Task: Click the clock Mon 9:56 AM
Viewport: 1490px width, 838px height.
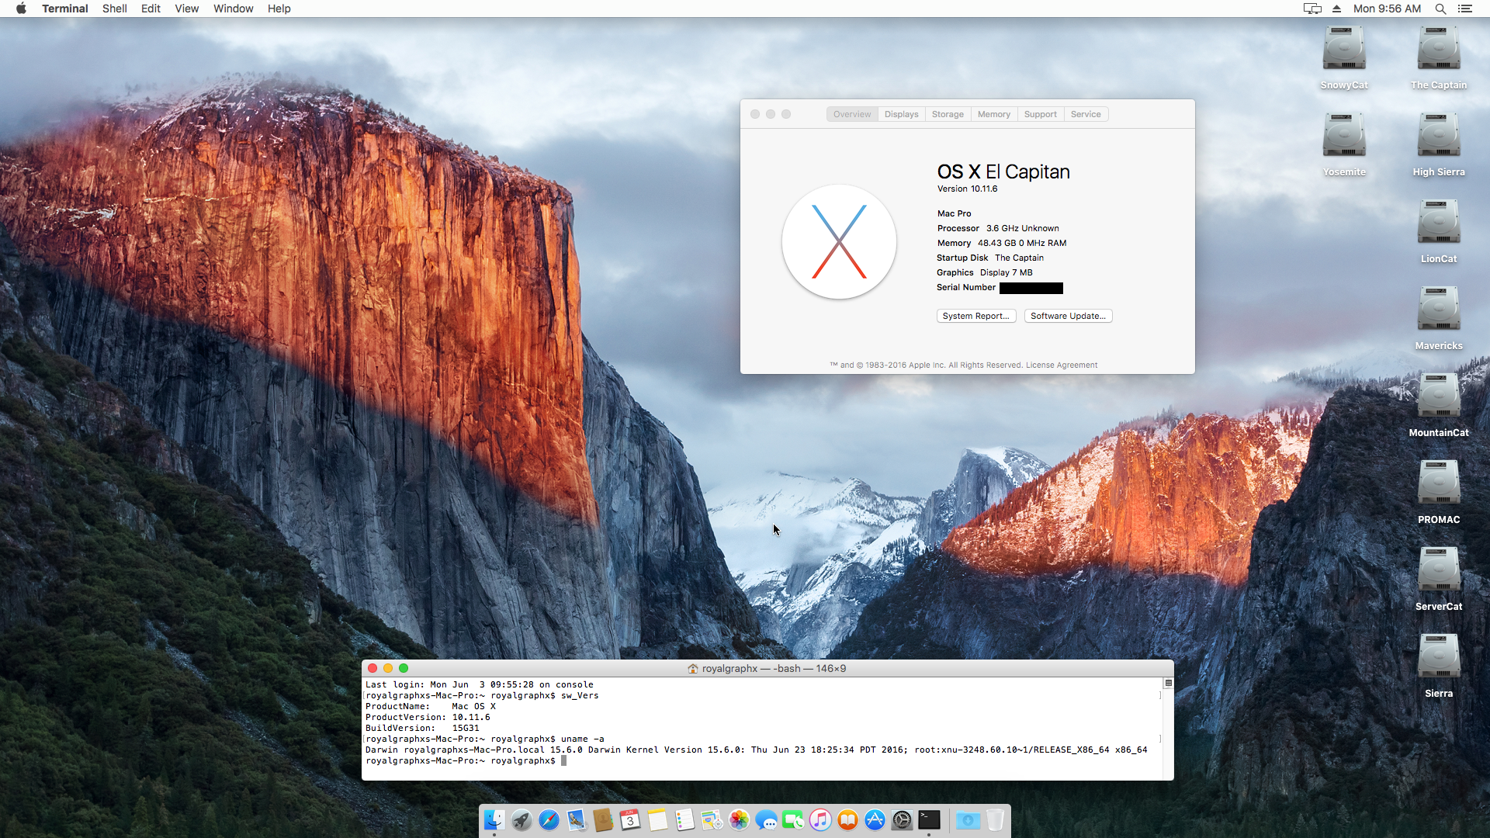Action: coord(1387,9)
